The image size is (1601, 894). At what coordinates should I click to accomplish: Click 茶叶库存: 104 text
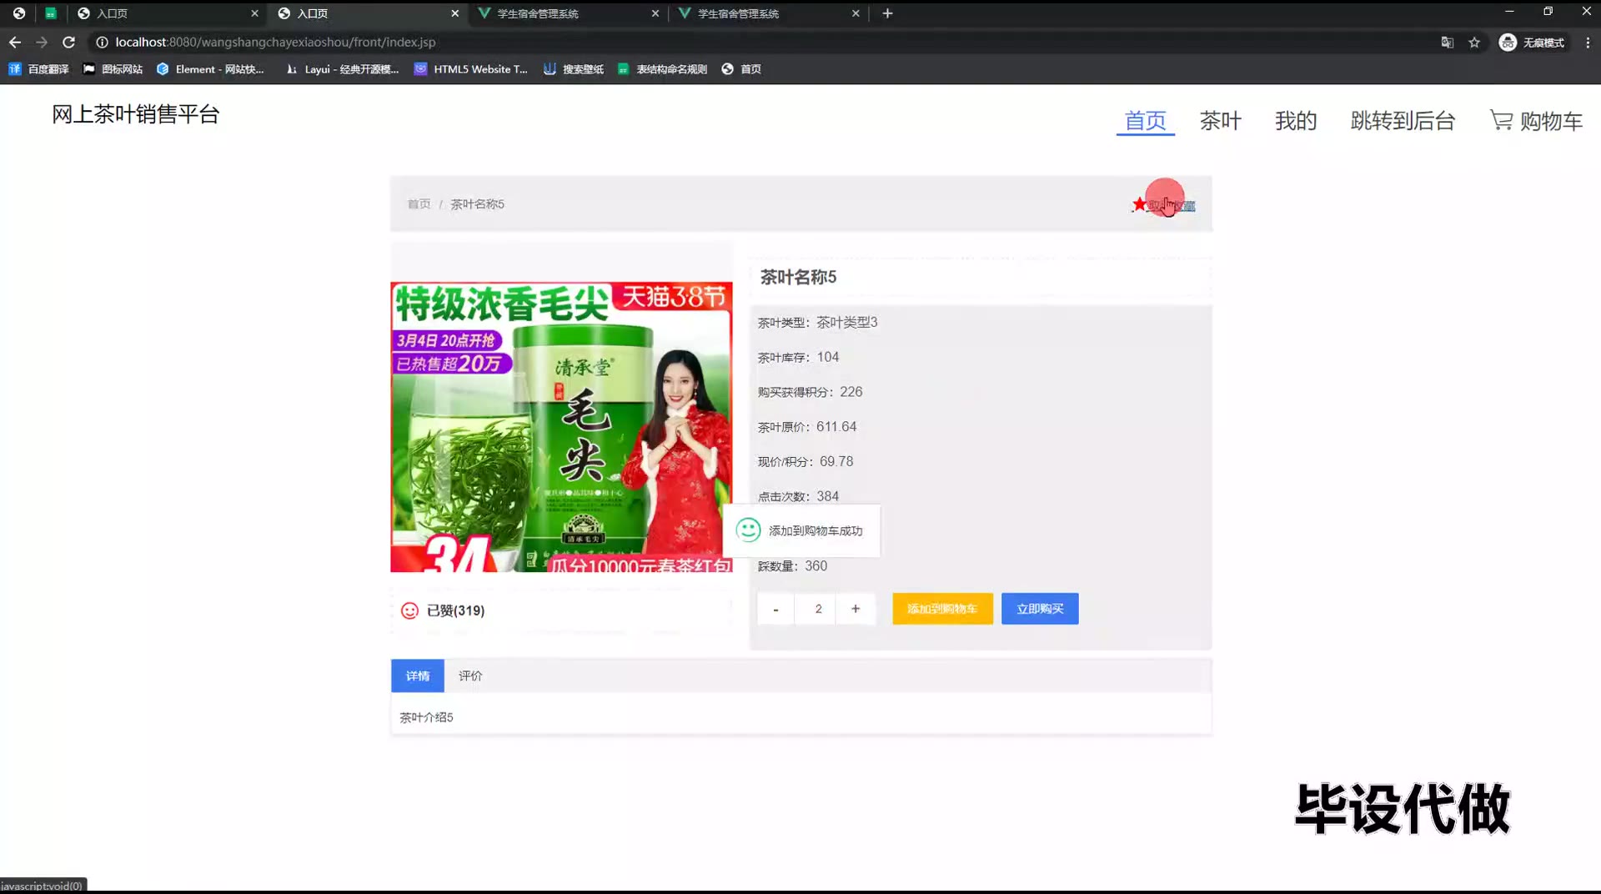point(798,357)
